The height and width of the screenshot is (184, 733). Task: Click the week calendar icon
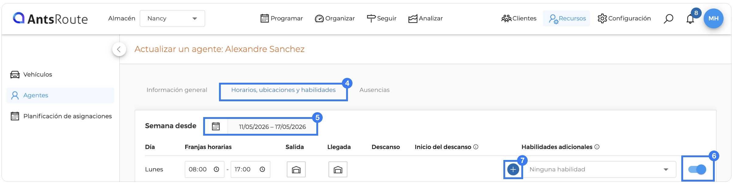click(x=216, y=127)
